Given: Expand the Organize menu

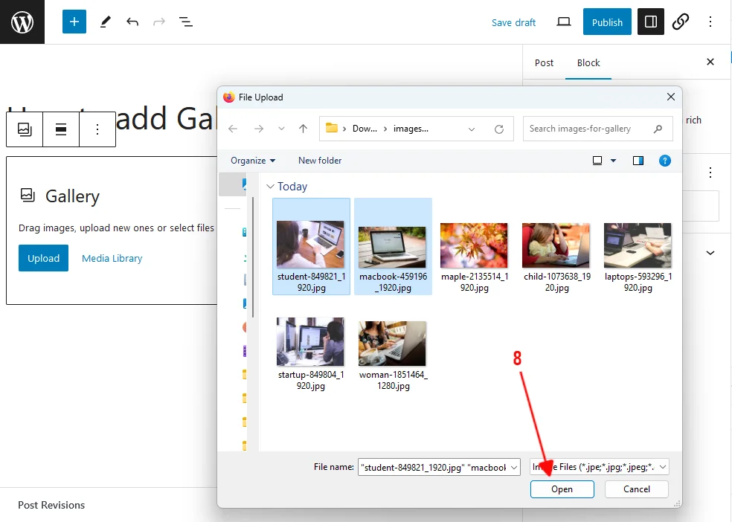Looking at the screenshot, I should click(x=253, y=161).
